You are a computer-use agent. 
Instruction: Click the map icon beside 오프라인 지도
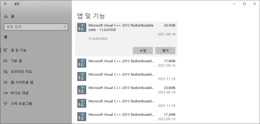click(x=6, y=72)
